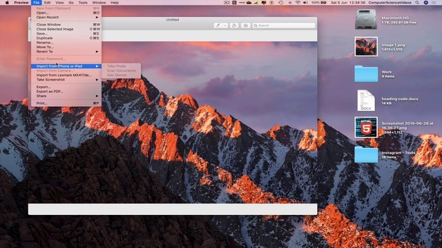442x248 pixels.
Task: Open the Window menu
Action: [99, 3]
